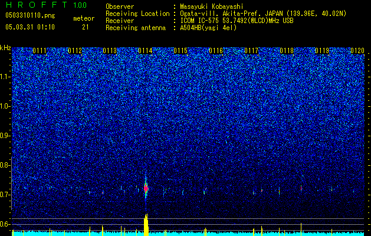Click the 0113 time marker

pyautogui.click(x=110, y=51)
